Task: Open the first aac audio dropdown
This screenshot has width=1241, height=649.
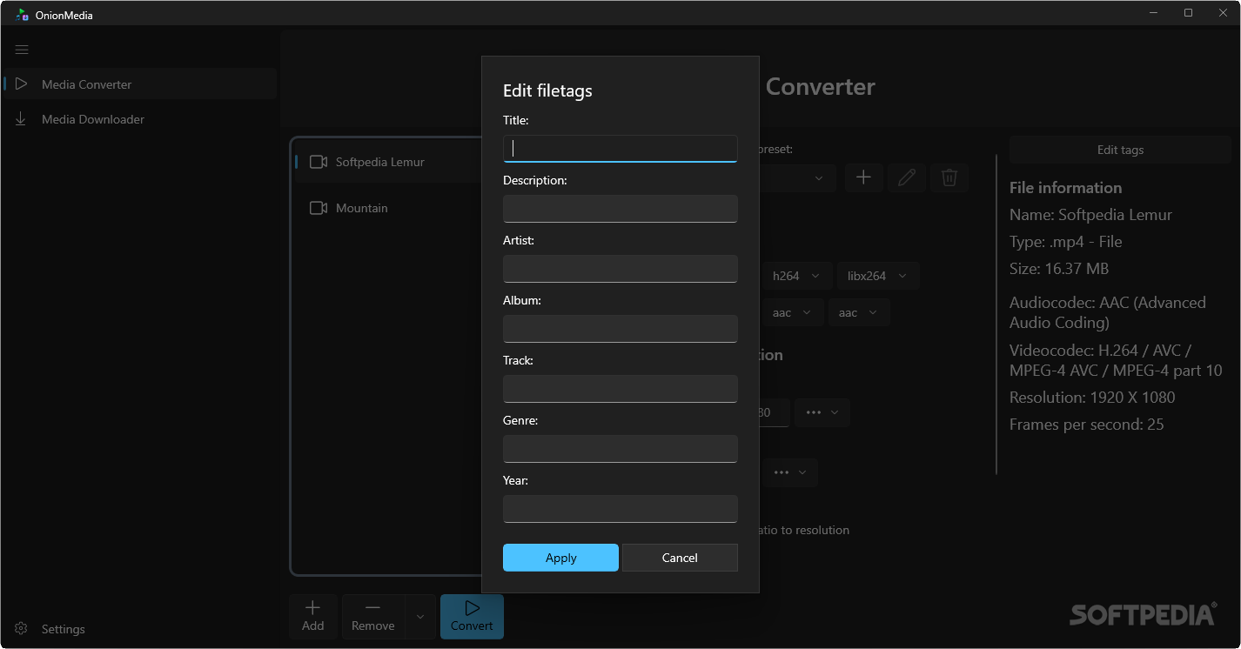Action: (792, 312)
